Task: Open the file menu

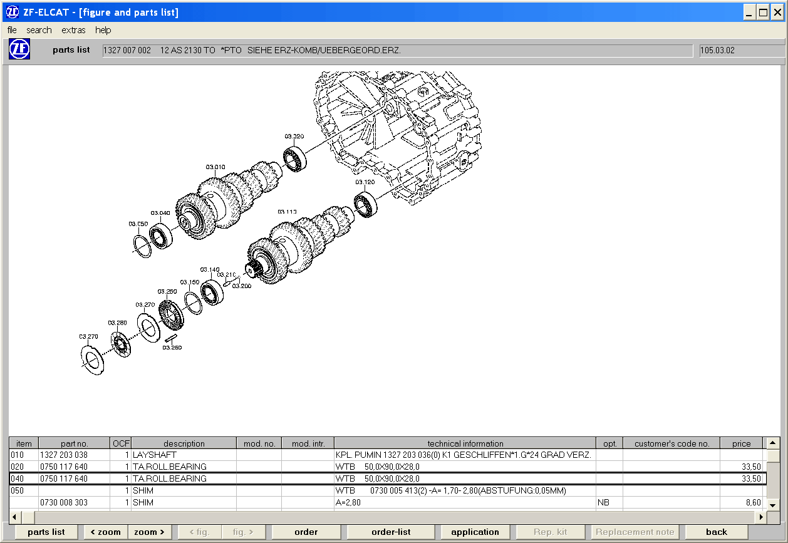Action: pyautogui.click(x=12, y=30)
